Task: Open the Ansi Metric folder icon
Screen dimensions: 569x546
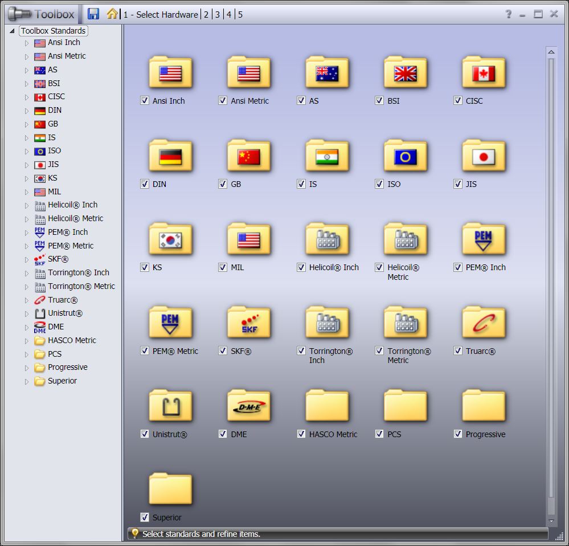Action: (x=248, y=72)
